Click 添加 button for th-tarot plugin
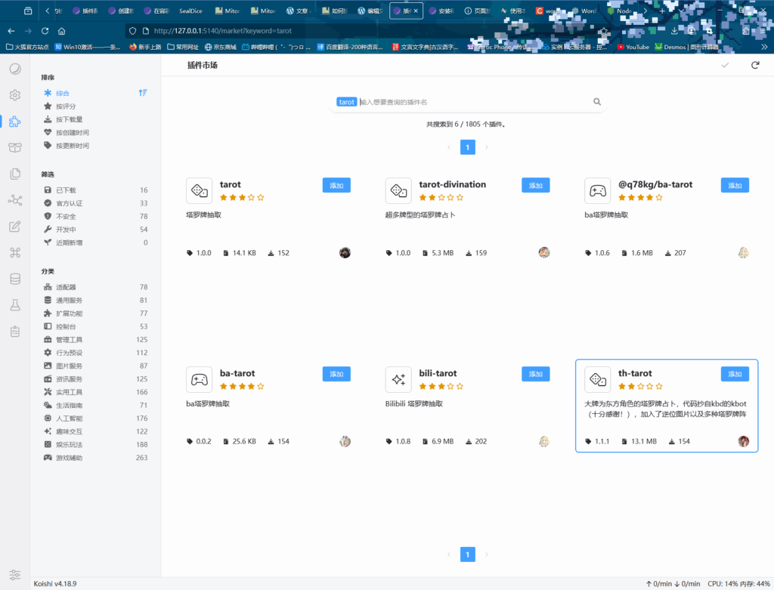The width and height of the screenshot is (774, 590). 735,374
